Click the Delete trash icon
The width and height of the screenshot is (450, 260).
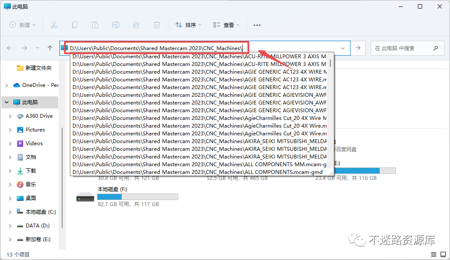pyautogui.click(x=157, y=25)
